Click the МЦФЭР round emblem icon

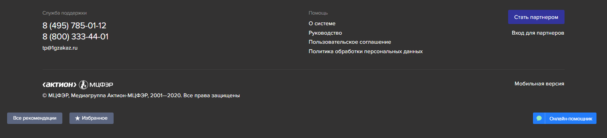[x=83, y=85]
